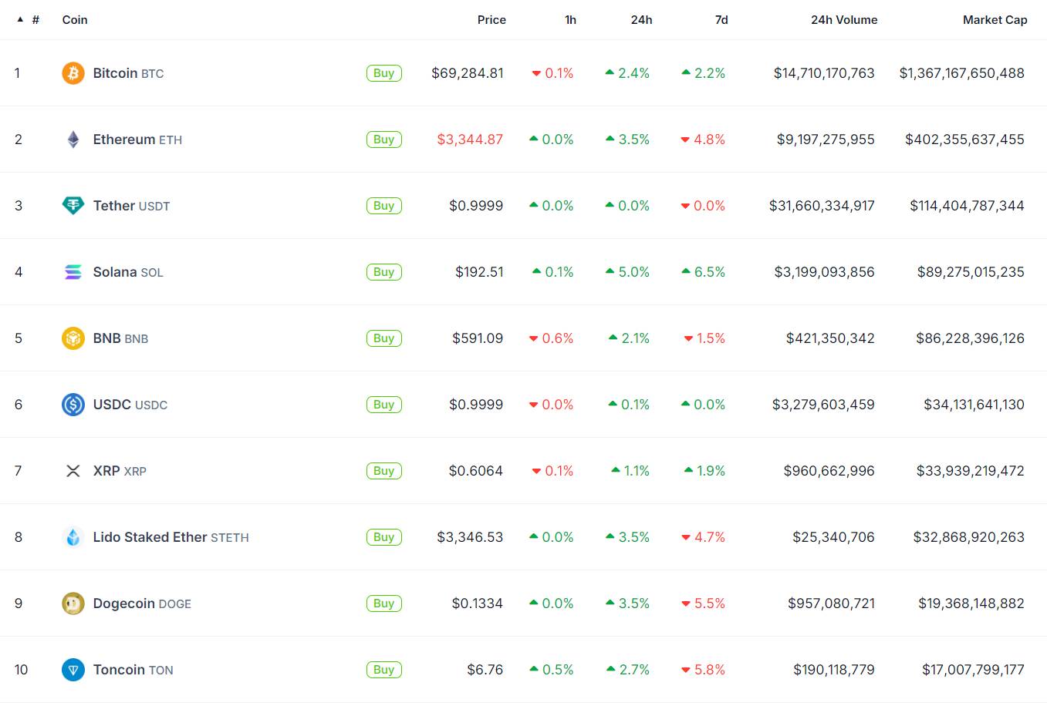The image size is (1047, 706).
Task: Click the Buy button for BNB
Action: tap(384, 338)
